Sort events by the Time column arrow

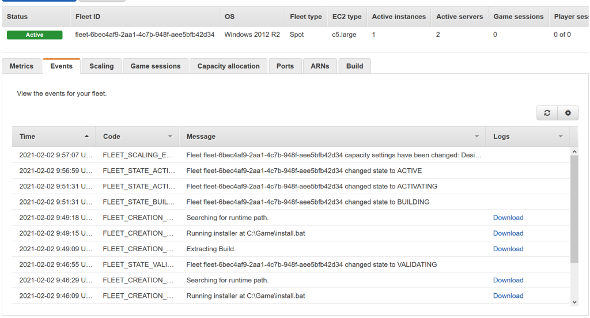pyautogui.click(x=86, y=137)
